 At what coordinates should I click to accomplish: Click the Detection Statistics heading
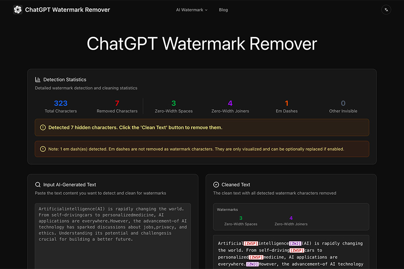point(65,79)
